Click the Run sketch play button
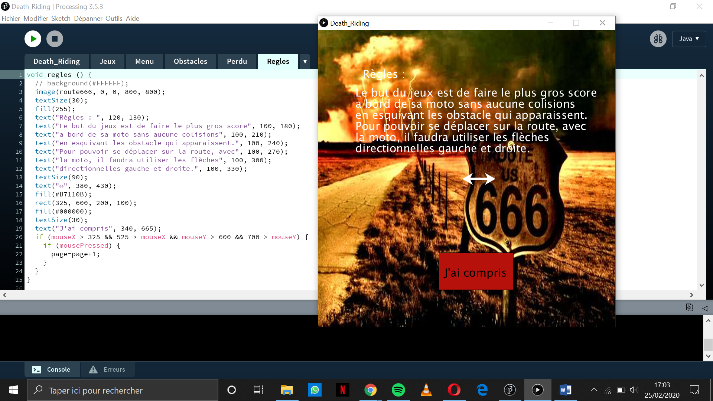 click(x=33, y=39)
